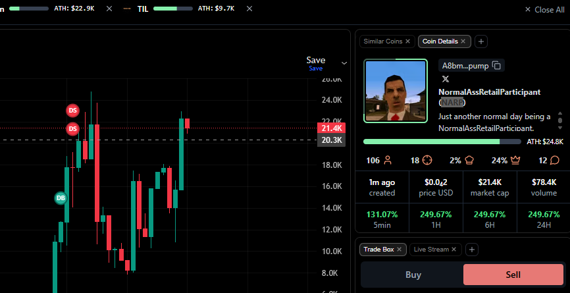The height and width of the screenshot is (293, 570).
Task: Click the $21.4K market cap cell
Action: [x=490, y=187]
